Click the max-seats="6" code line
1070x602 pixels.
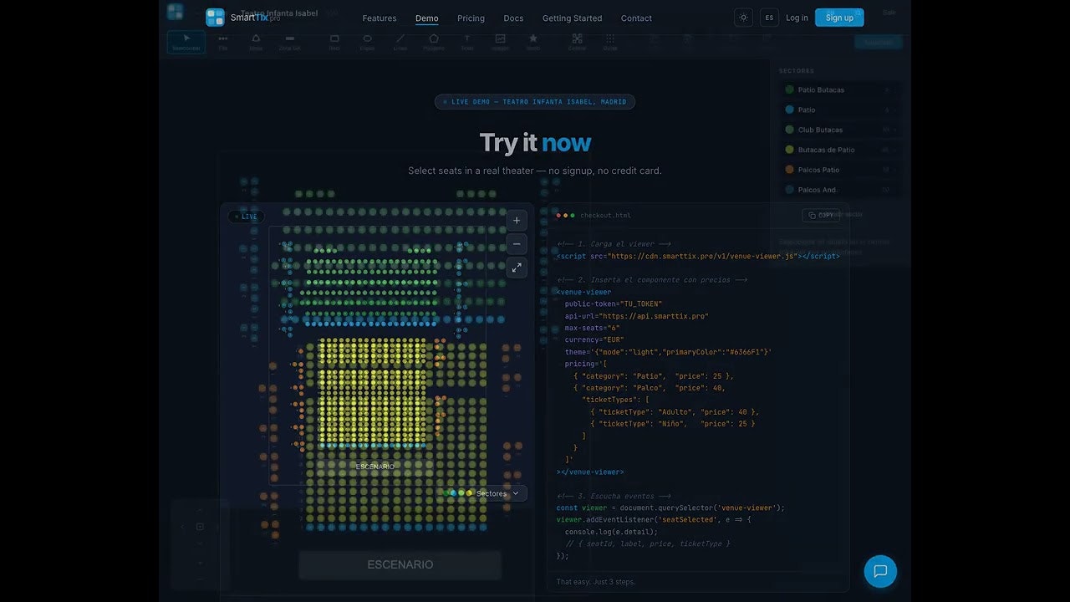click(592, 328)
